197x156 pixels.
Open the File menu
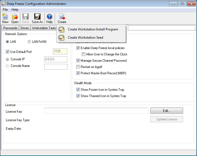click(5, 10)
